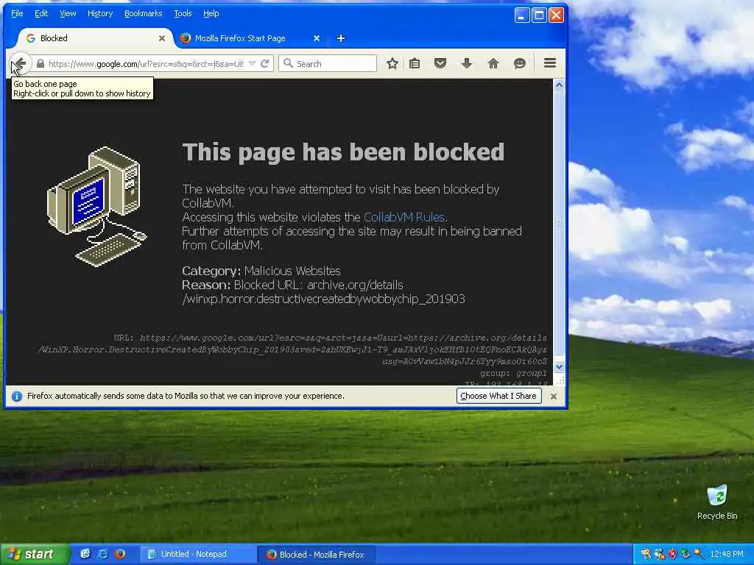Click the search magnifier icon
The height and width of the screenshot is (565, 754).
288,63
